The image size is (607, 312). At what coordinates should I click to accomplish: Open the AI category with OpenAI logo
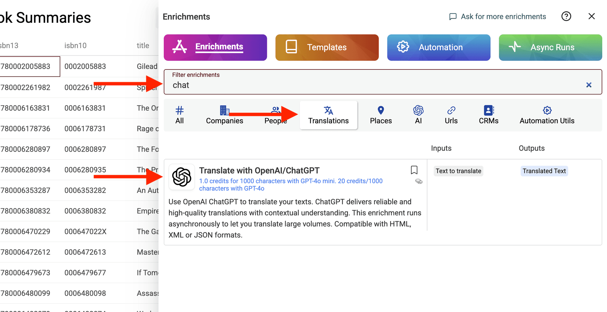(x=418, y=111)
